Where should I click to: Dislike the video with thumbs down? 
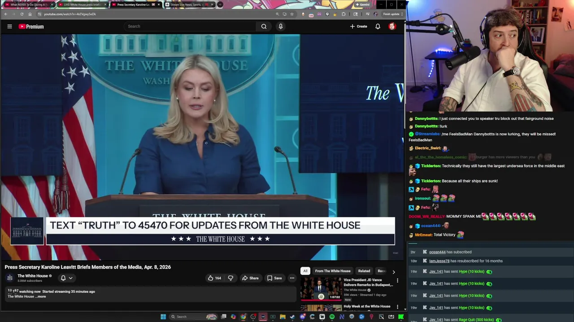pyautogui.click(x=230, y=278)
